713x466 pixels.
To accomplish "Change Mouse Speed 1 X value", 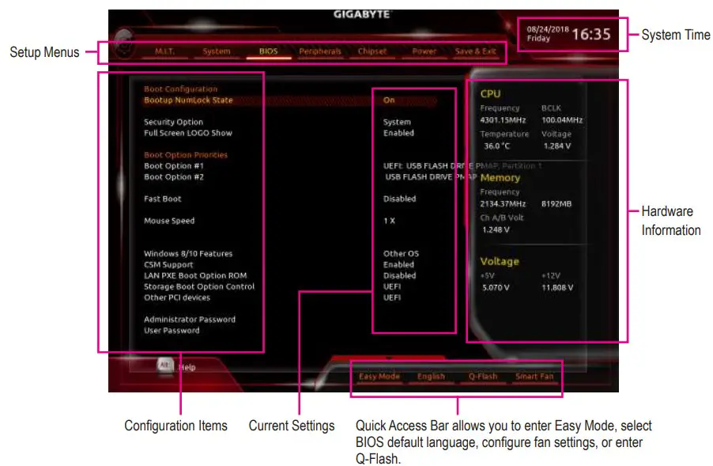I will pos(389,221).
